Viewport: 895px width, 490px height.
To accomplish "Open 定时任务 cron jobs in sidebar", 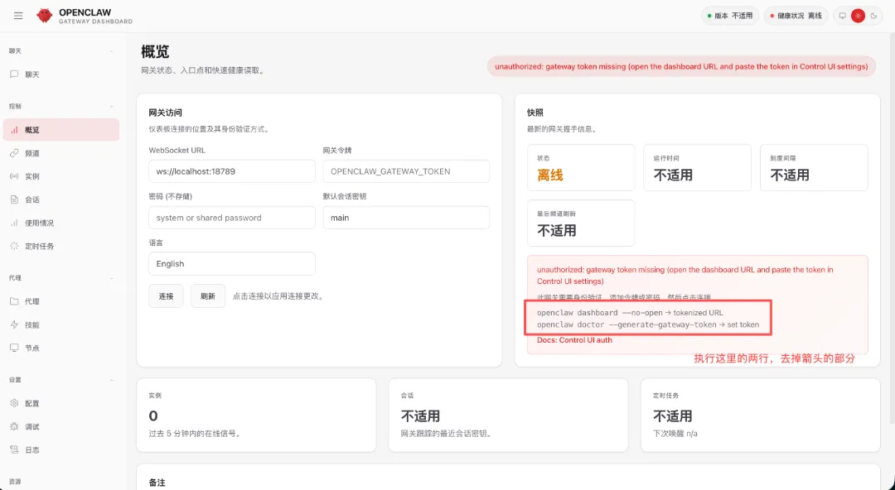I will (61, 247).
